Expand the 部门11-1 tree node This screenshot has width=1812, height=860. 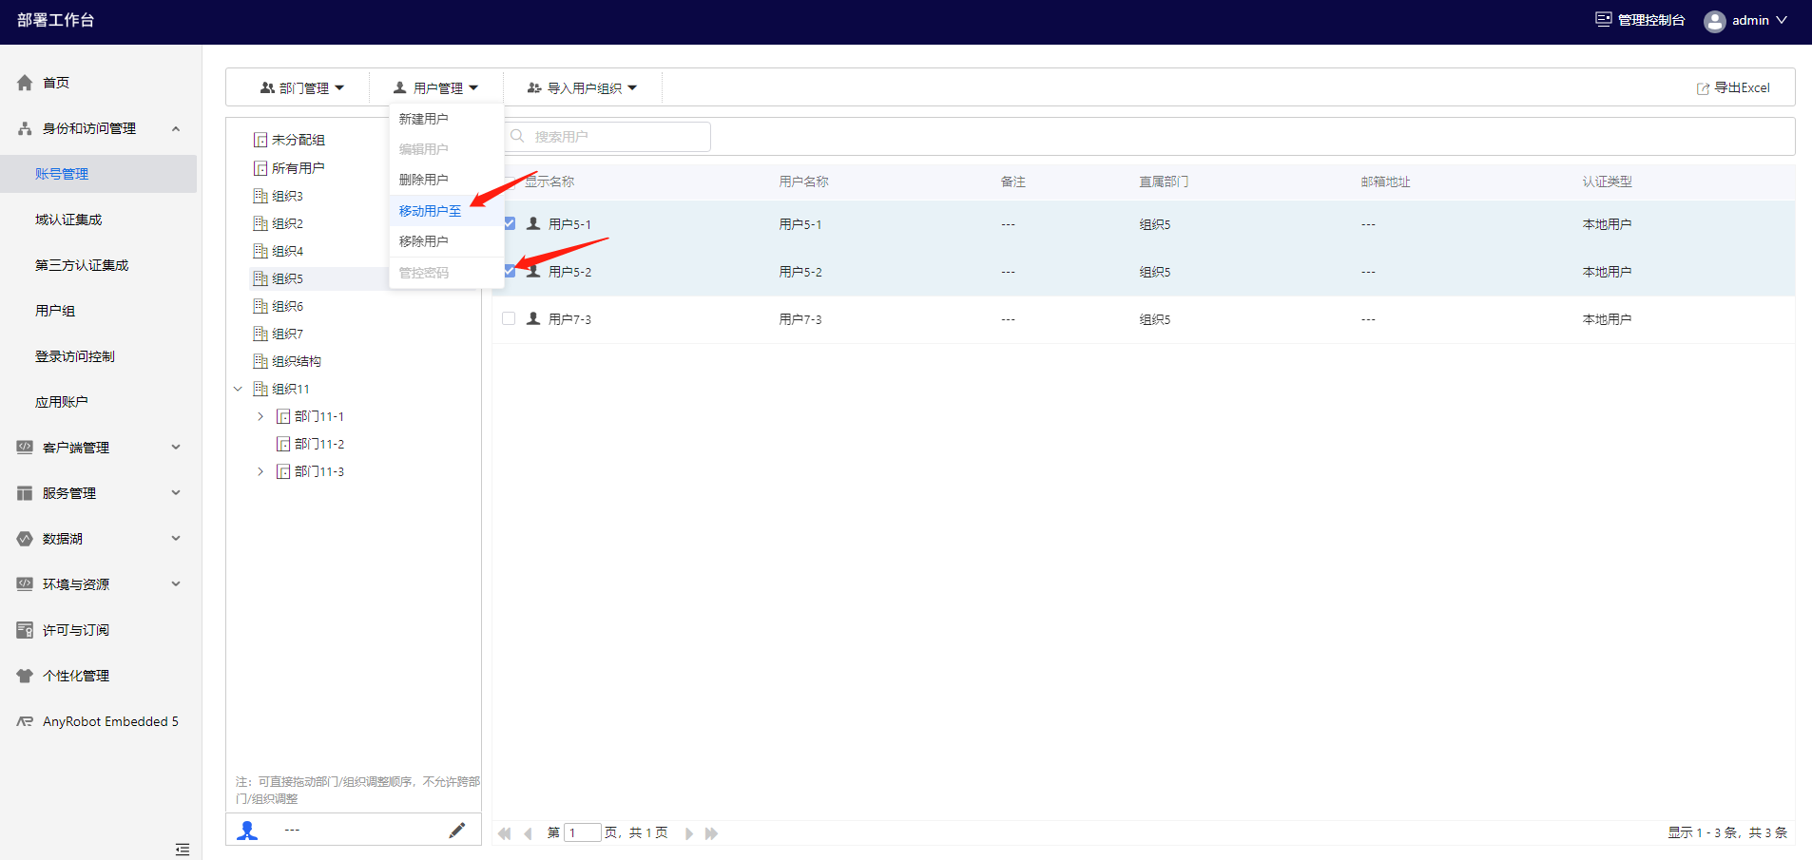[260, 416]
